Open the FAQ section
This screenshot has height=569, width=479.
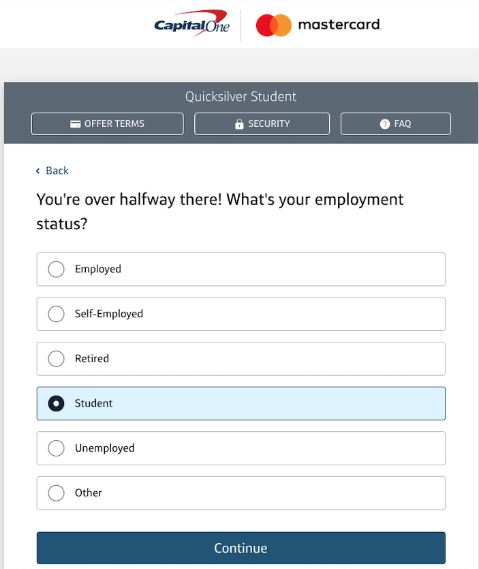tap(395, 123)
